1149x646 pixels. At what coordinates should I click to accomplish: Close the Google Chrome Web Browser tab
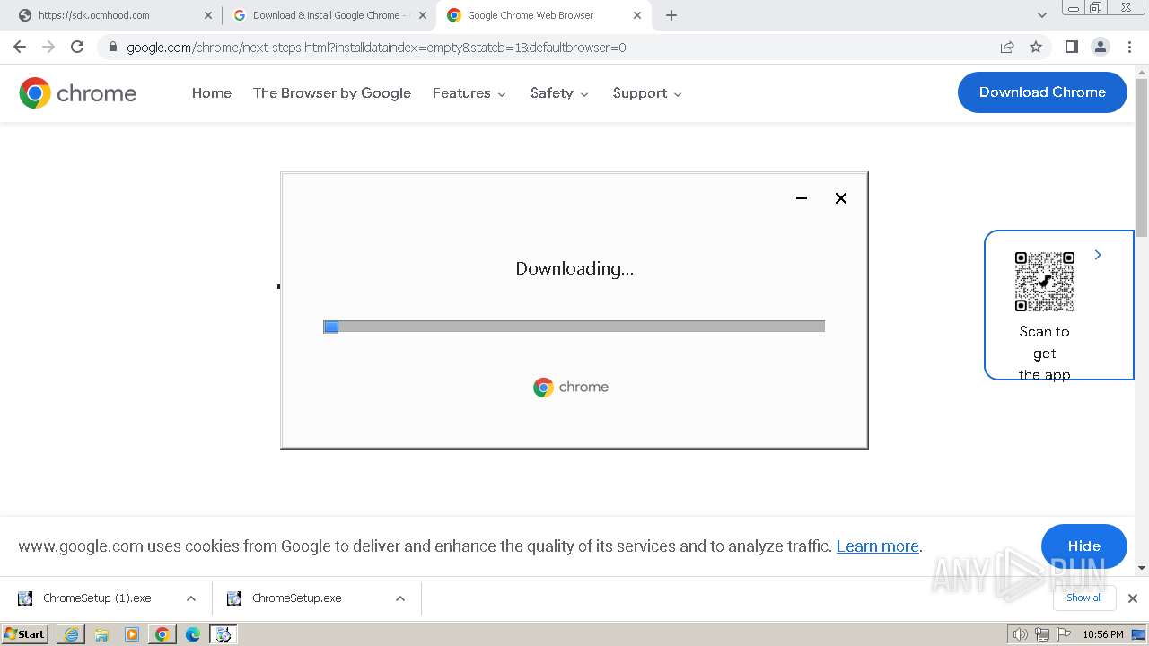point(637,15)
